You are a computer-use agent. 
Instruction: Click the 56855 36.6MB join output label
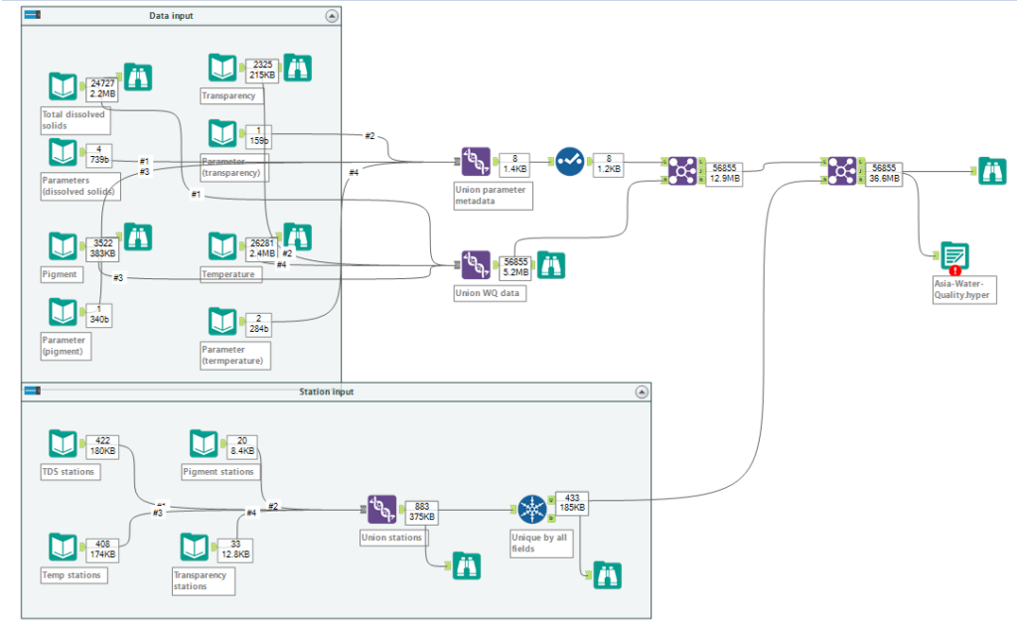click(x=884, y=173)
